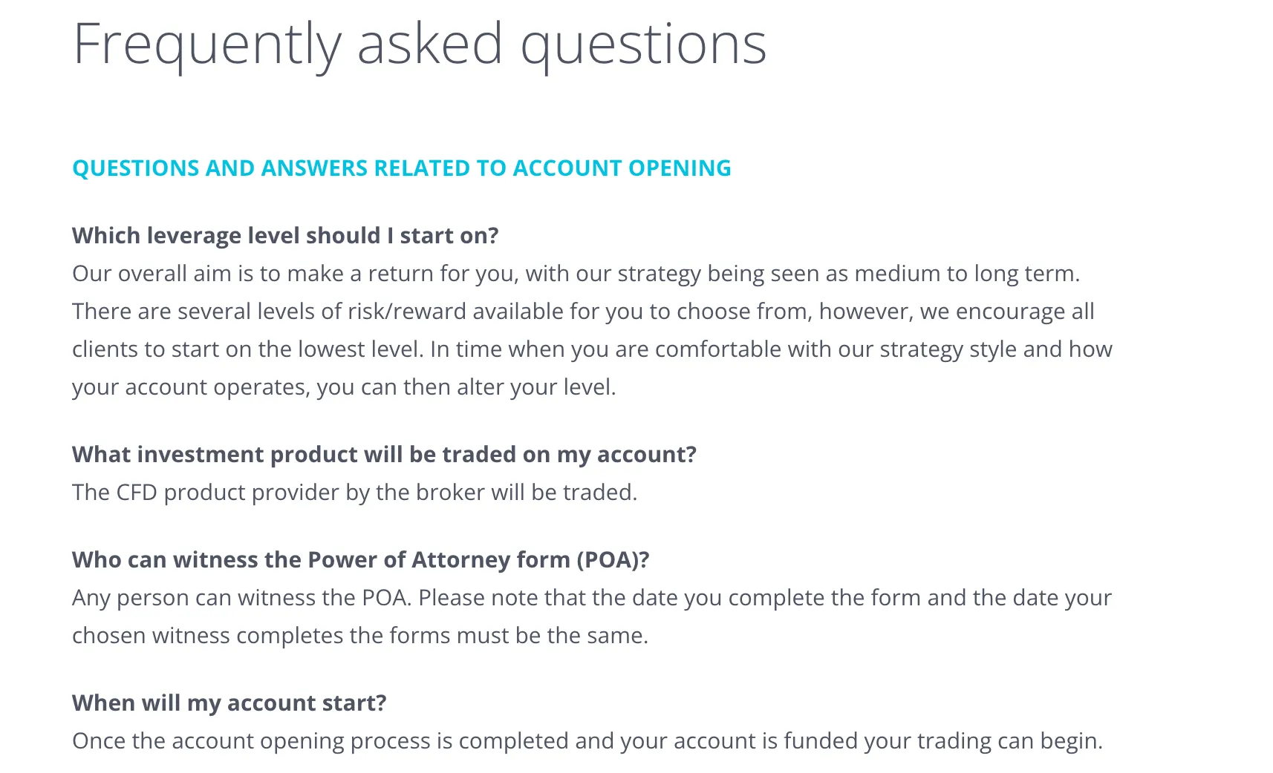Screen dimensions: 1273x773
Task: Click the 'Our overall aim is to make a return' line
Action: (576, 274)
